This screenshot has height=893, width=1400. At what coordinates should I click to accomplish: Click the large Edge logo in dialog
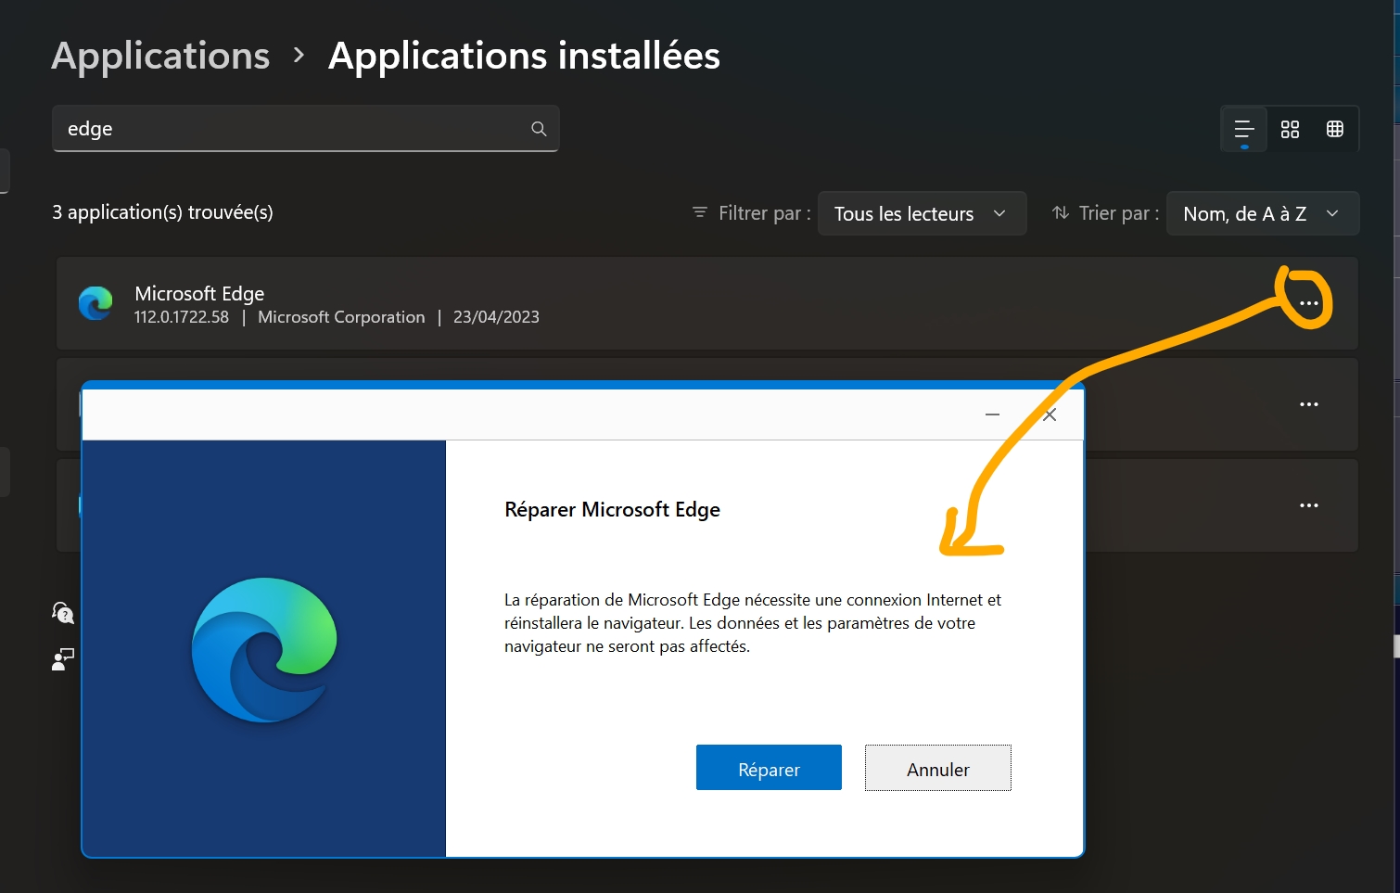coord(264,649)
